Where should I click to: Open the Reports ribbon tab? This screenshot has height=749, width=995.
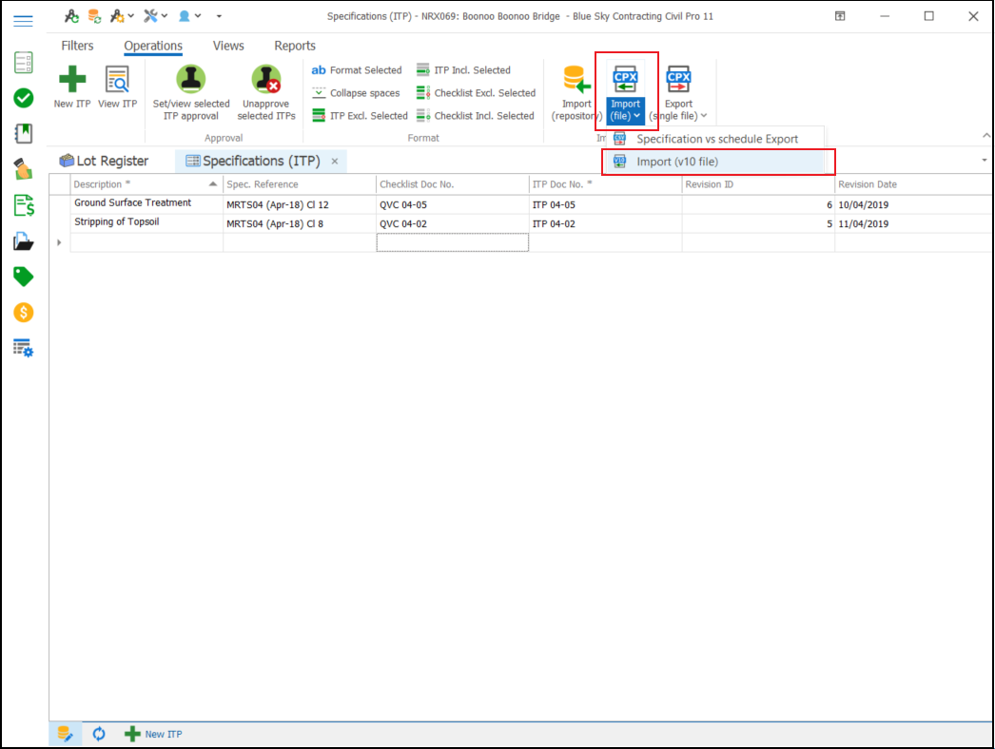tap(295, 46)
